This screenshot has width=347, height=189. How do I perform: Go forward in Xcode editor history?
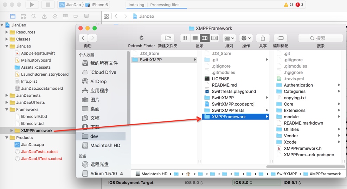coord(126,16)
